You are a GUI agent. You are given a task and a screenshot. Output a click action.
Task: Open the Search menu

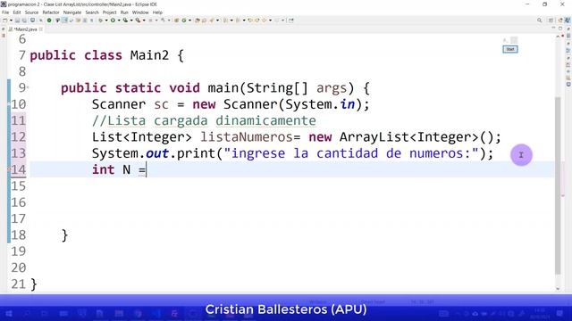tap(92, 12)
